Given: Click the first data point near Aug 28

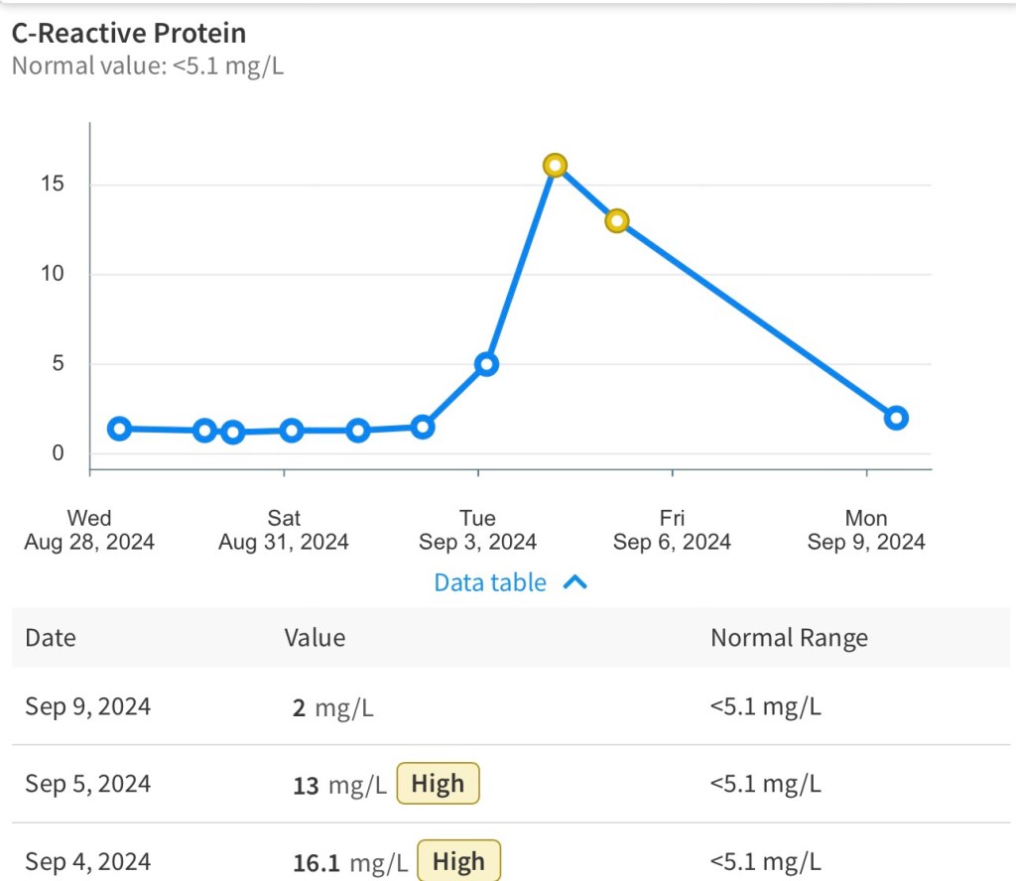Looking at the screenshot, I should 119,429.
